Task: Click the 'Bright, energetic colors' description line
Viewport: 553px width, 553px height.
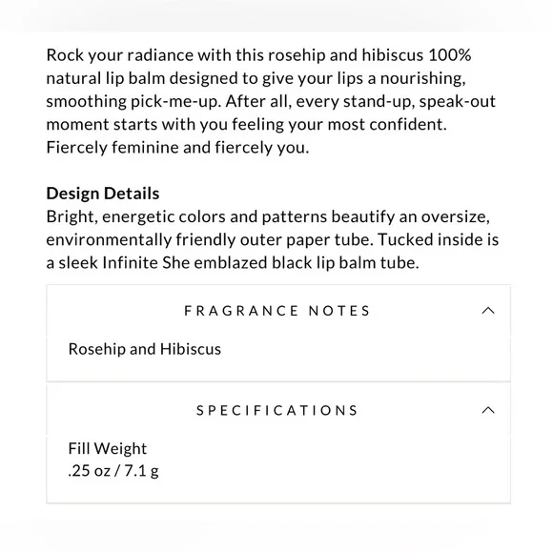Action: tap(268, 216)
